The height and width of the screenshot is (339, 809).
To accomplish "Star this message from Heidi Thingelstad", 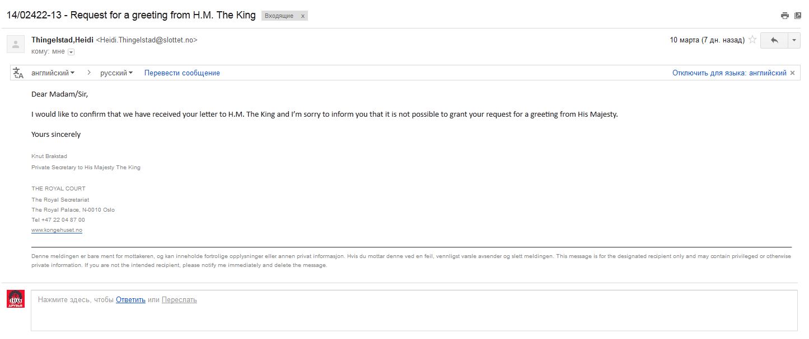I will click(753, 40).
